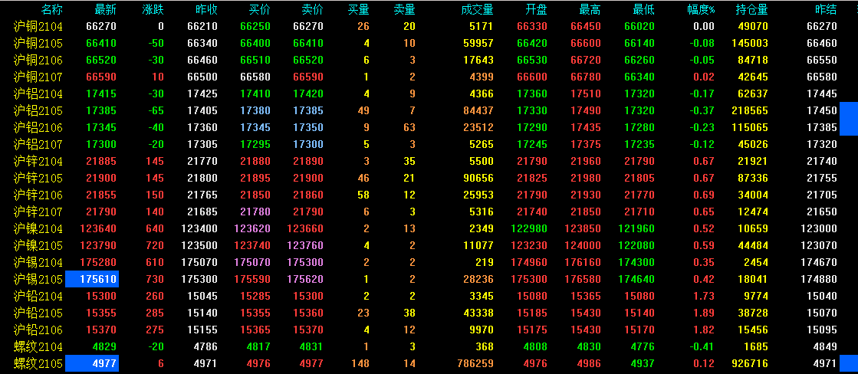Select the 沪铝2106 contract name
The width and height of the screenshot is (858, 374).
point(38,128)
